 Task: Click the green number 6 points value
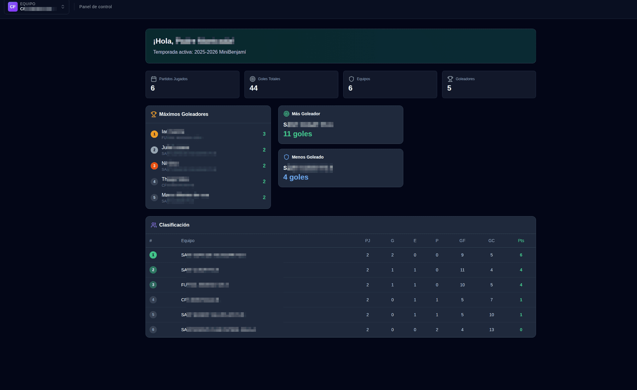(x=521, y=255)
